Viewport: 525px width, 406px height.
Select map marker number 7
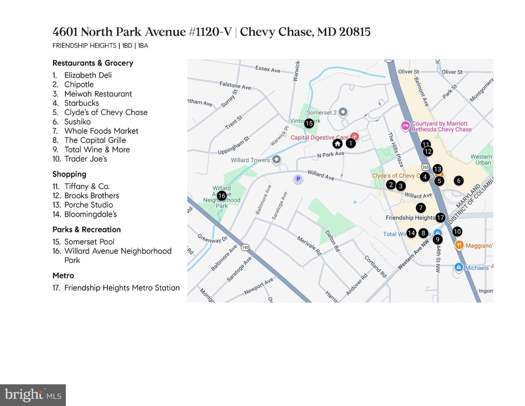tap(421, 208)
